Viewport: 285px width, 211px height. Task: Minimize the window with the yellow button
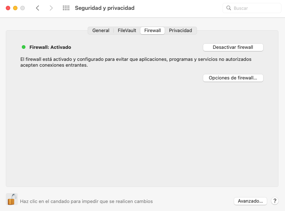pyautogui.click(x=15, y=8)
